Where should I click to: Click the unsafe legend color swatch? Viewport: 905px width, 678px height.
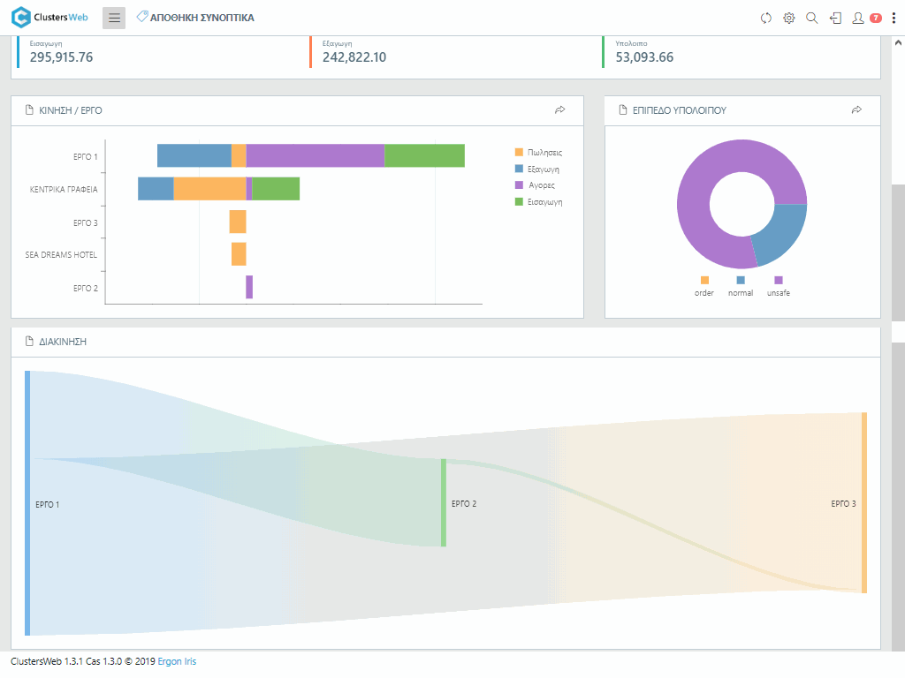[779, 280]
